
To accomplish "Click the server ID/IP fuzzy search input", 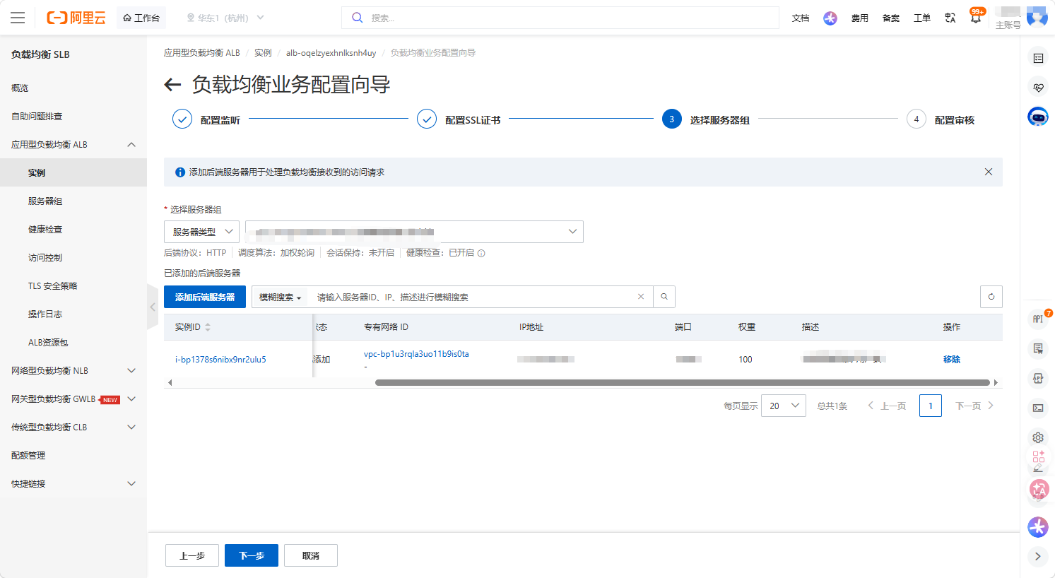I will 473,297.
